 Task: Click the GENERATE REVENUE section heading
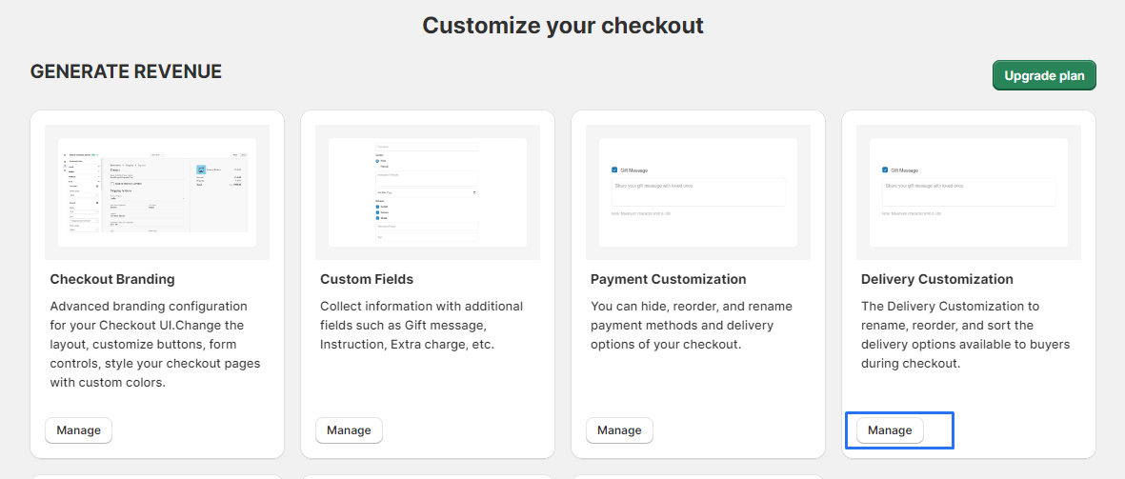click(x=126, y=71)
